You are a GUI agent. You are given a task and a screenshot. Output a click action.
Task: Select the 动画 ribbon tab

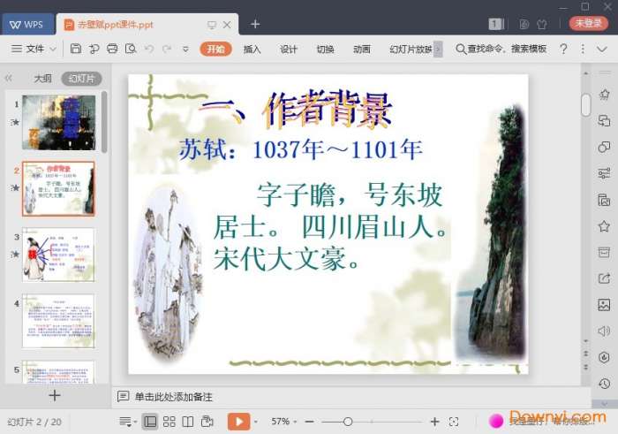click(x=361, y=49)
